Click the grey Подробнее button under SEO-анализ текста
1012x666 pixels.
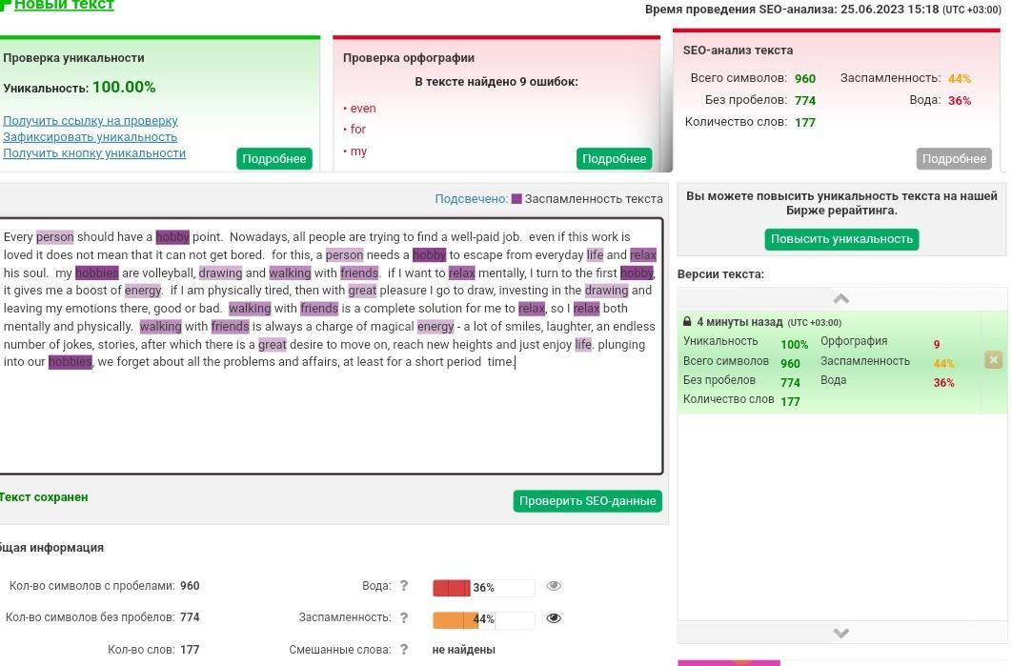pos(954,159)
